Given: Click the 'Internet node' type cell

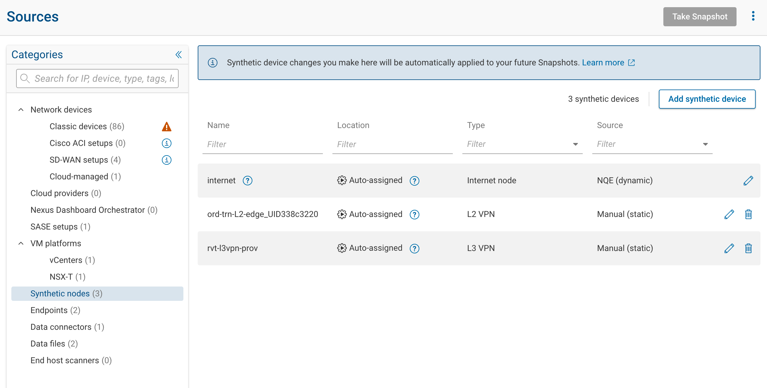Looking at the screenshot, I should [492, 181].
